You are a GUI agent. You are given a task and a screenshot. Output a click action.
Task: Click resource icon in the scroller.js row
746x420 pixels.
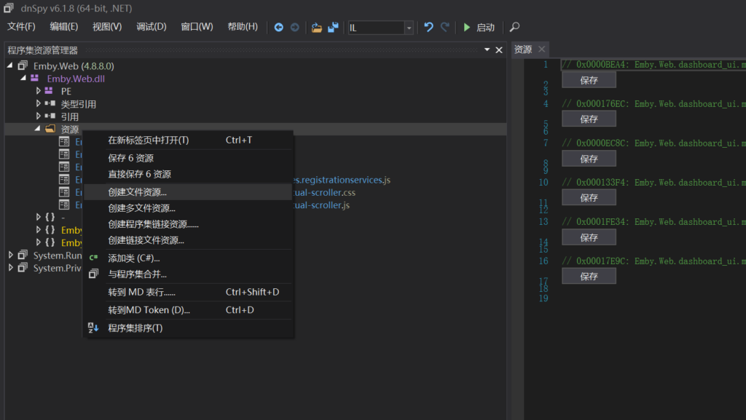pyautogui.click(x=64, y=205)
